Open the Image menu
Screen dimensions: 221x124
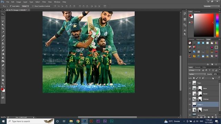[x=19, y=2]
